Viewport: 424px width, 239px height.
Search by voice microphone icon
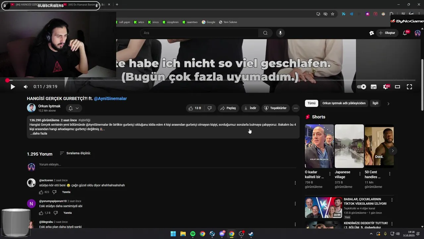tap(280, 33)
